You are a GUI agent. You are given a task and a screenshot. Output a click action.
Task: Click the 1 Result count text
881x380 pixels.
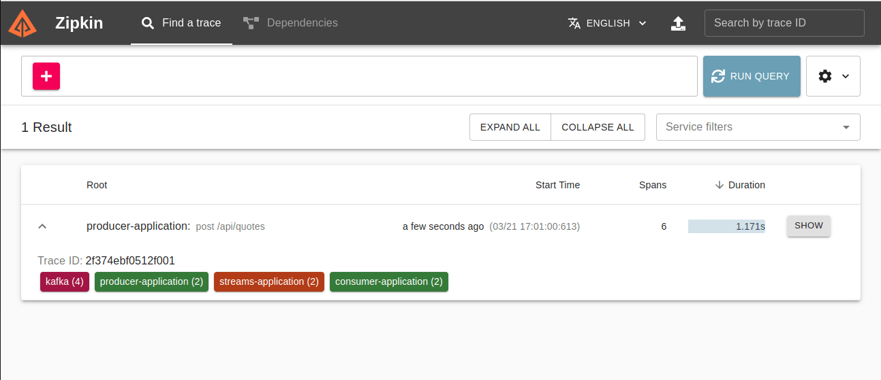point(47,127)
